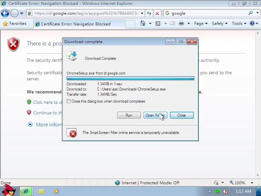The width and height of the screenshot is (261, 196).
Task: Click the 'Click here to close' link
Action: pyautogui.click(x=47, y=102)
